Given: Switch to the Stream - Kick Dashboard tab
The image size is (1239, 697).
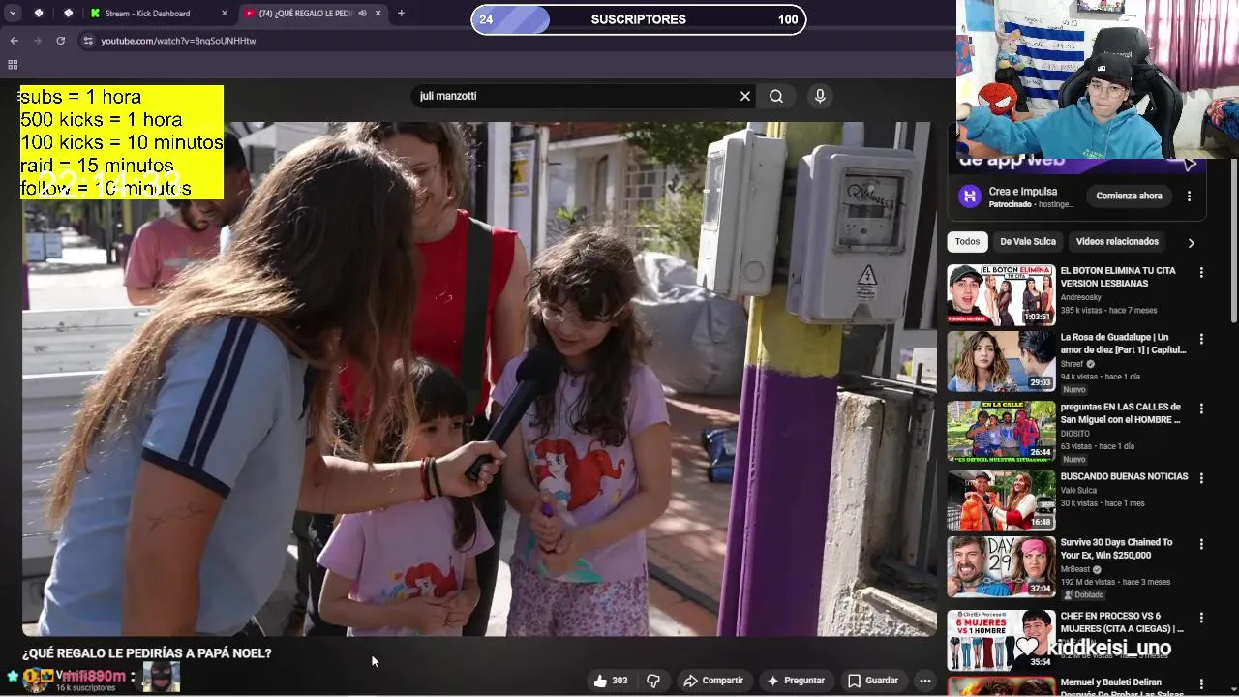Looking at the screenshot, I should pyautogui.click(x=147, y=14).
